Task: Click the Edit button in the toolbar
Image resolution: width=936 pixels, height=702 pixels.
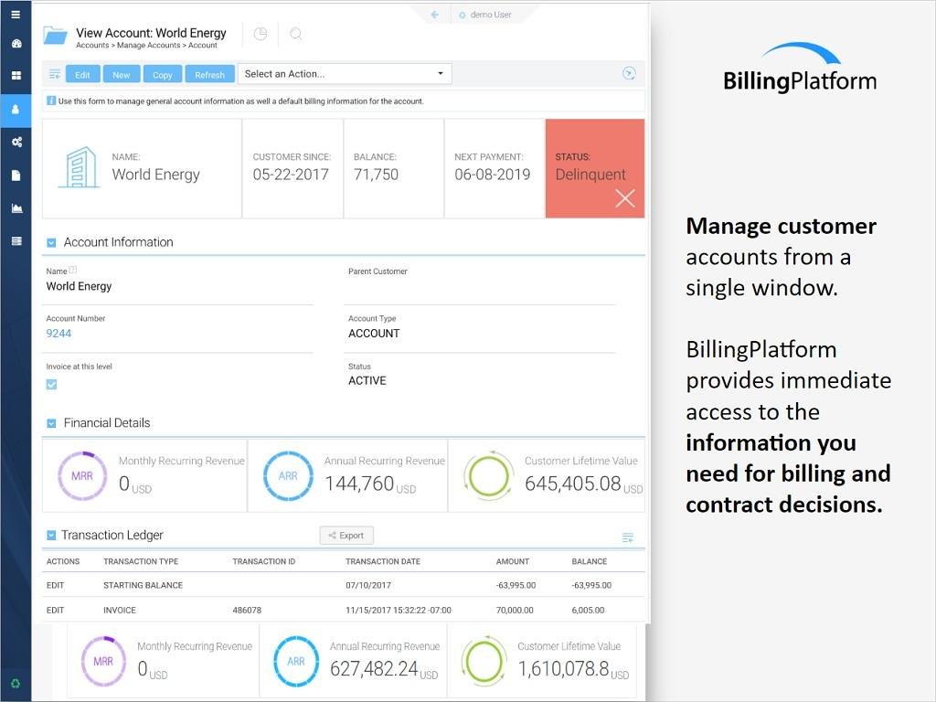Action: [x=82, y=75]
